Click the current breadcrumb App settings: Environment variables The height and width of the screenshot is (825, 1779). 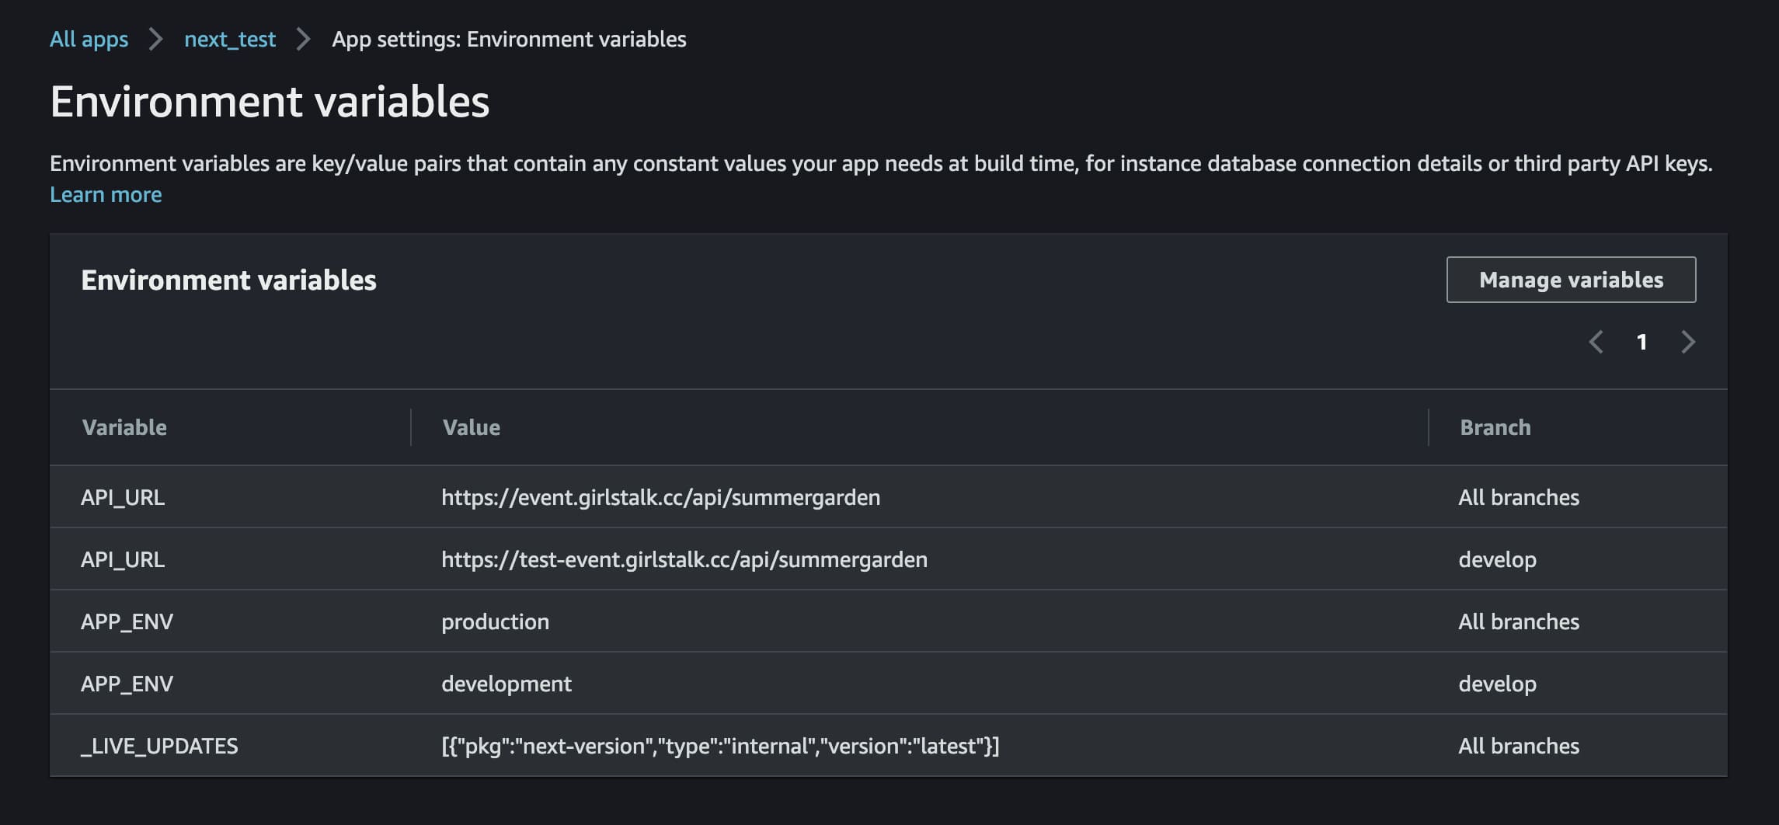pyautogui.click(x=509, y=39)
